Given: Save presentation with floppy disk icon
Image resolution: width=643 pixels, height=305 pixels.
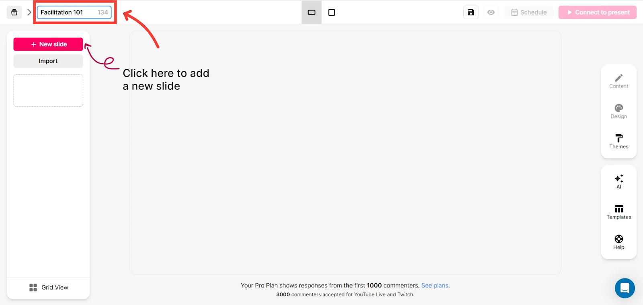Looking at the screenshot, I should click(471, 12).
